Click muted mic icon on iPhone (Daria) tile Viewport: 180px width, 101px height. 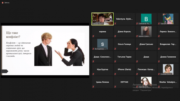115,74
